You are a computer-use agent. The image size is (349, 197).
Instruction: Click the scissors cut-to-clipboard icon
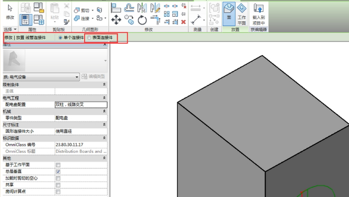coord(66,6)
